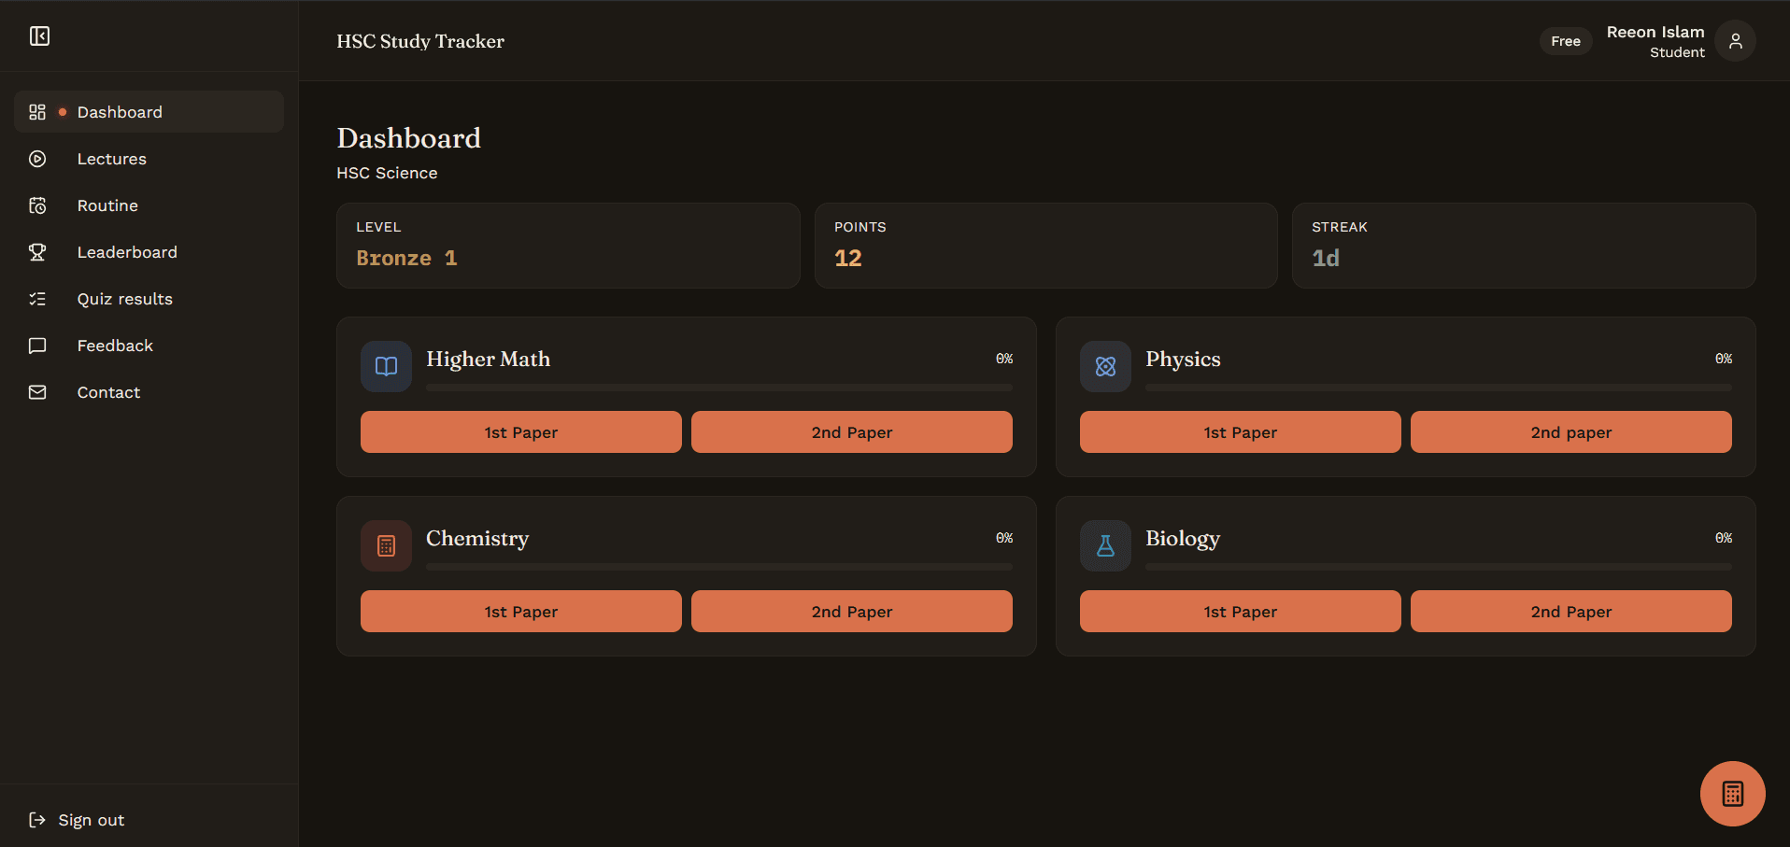Open Chemistry 2nd Paper
Screen dimensions: 1790x847
[x=852, y=612]
